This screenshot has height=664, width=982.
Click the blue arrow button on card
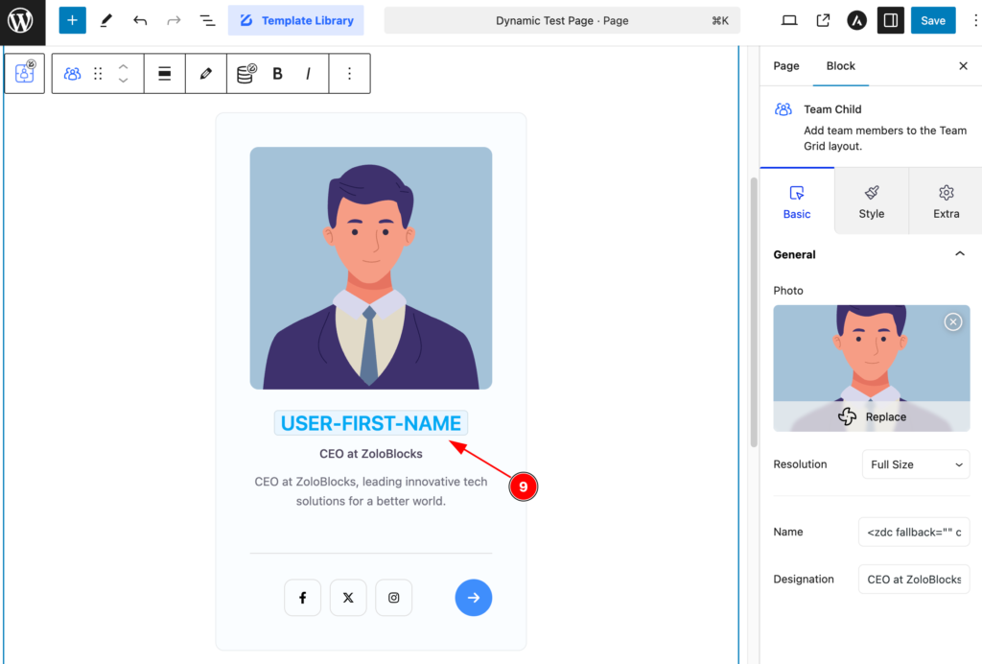point(474,598)
